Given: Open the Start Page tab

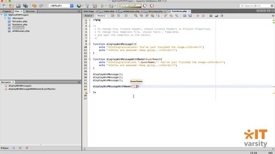Looking at the screenshot, I should pos(89,11).
